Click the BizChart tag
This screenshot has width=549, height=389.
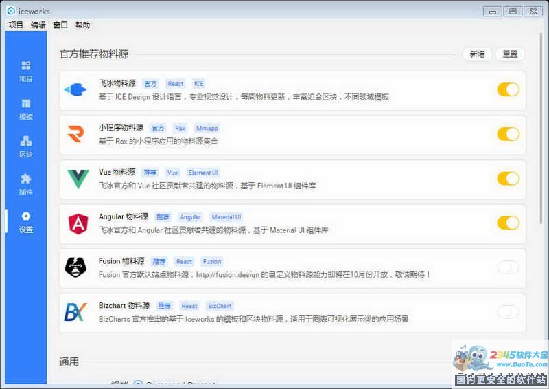[220, 306]
